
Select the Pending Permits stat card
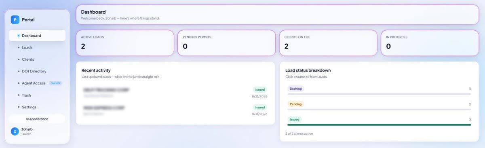[226, 43]
